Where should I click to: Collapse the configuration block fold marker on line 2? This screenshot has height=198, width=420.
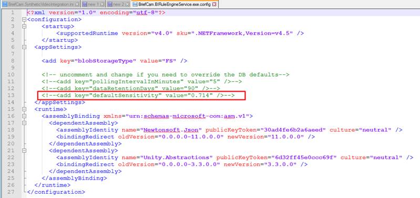(24, 19)
